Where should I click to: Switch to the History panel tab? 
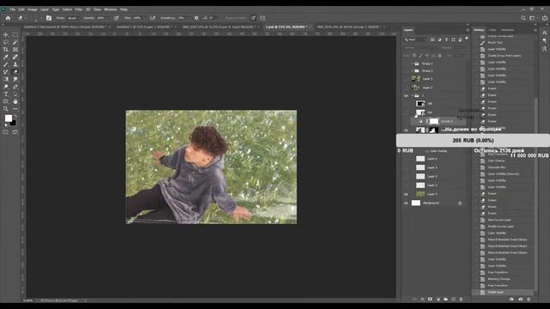[x=479, y=30]
